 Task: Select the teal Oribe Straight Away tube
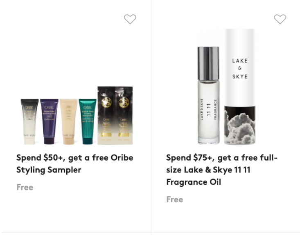point(88,121)
